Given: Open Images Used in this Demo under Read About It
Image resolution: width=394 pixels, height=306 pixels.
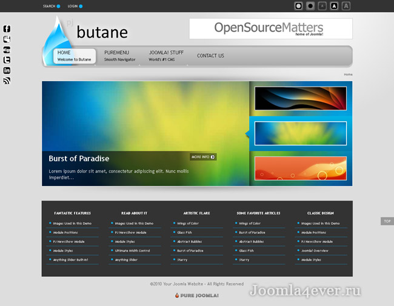Looking at the screenshot, I should 134,224.
